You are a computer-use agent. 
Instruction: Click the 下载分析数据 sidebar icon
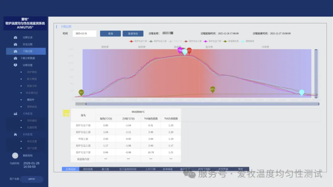point(15,58)
